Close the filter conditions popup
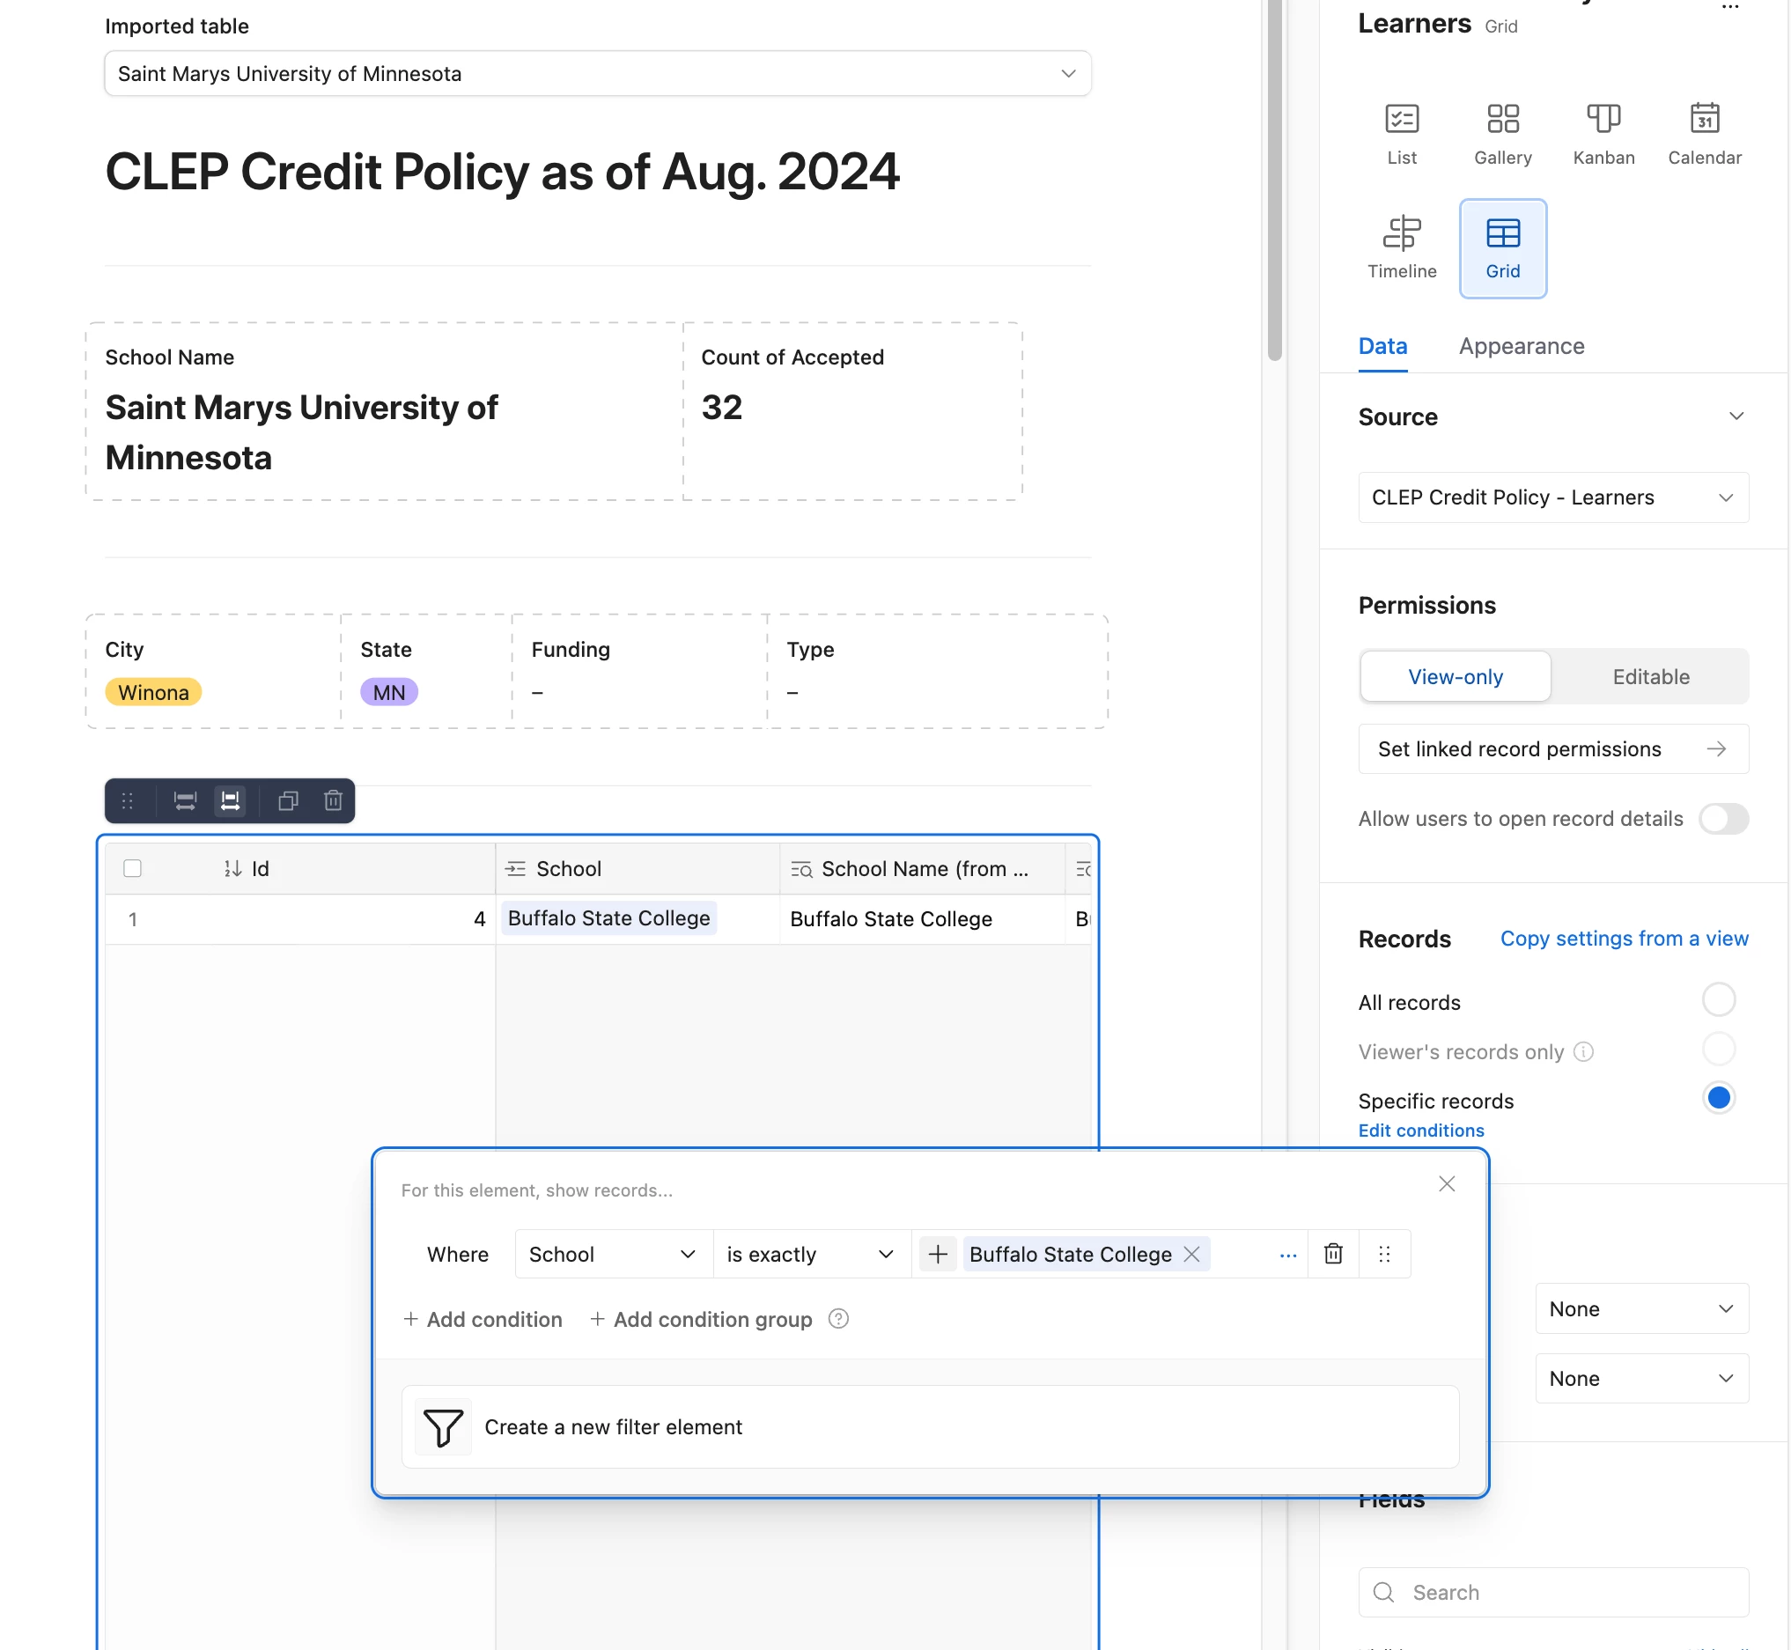This screenshot has width=1791, height=1650. tap(1447, 1183)
